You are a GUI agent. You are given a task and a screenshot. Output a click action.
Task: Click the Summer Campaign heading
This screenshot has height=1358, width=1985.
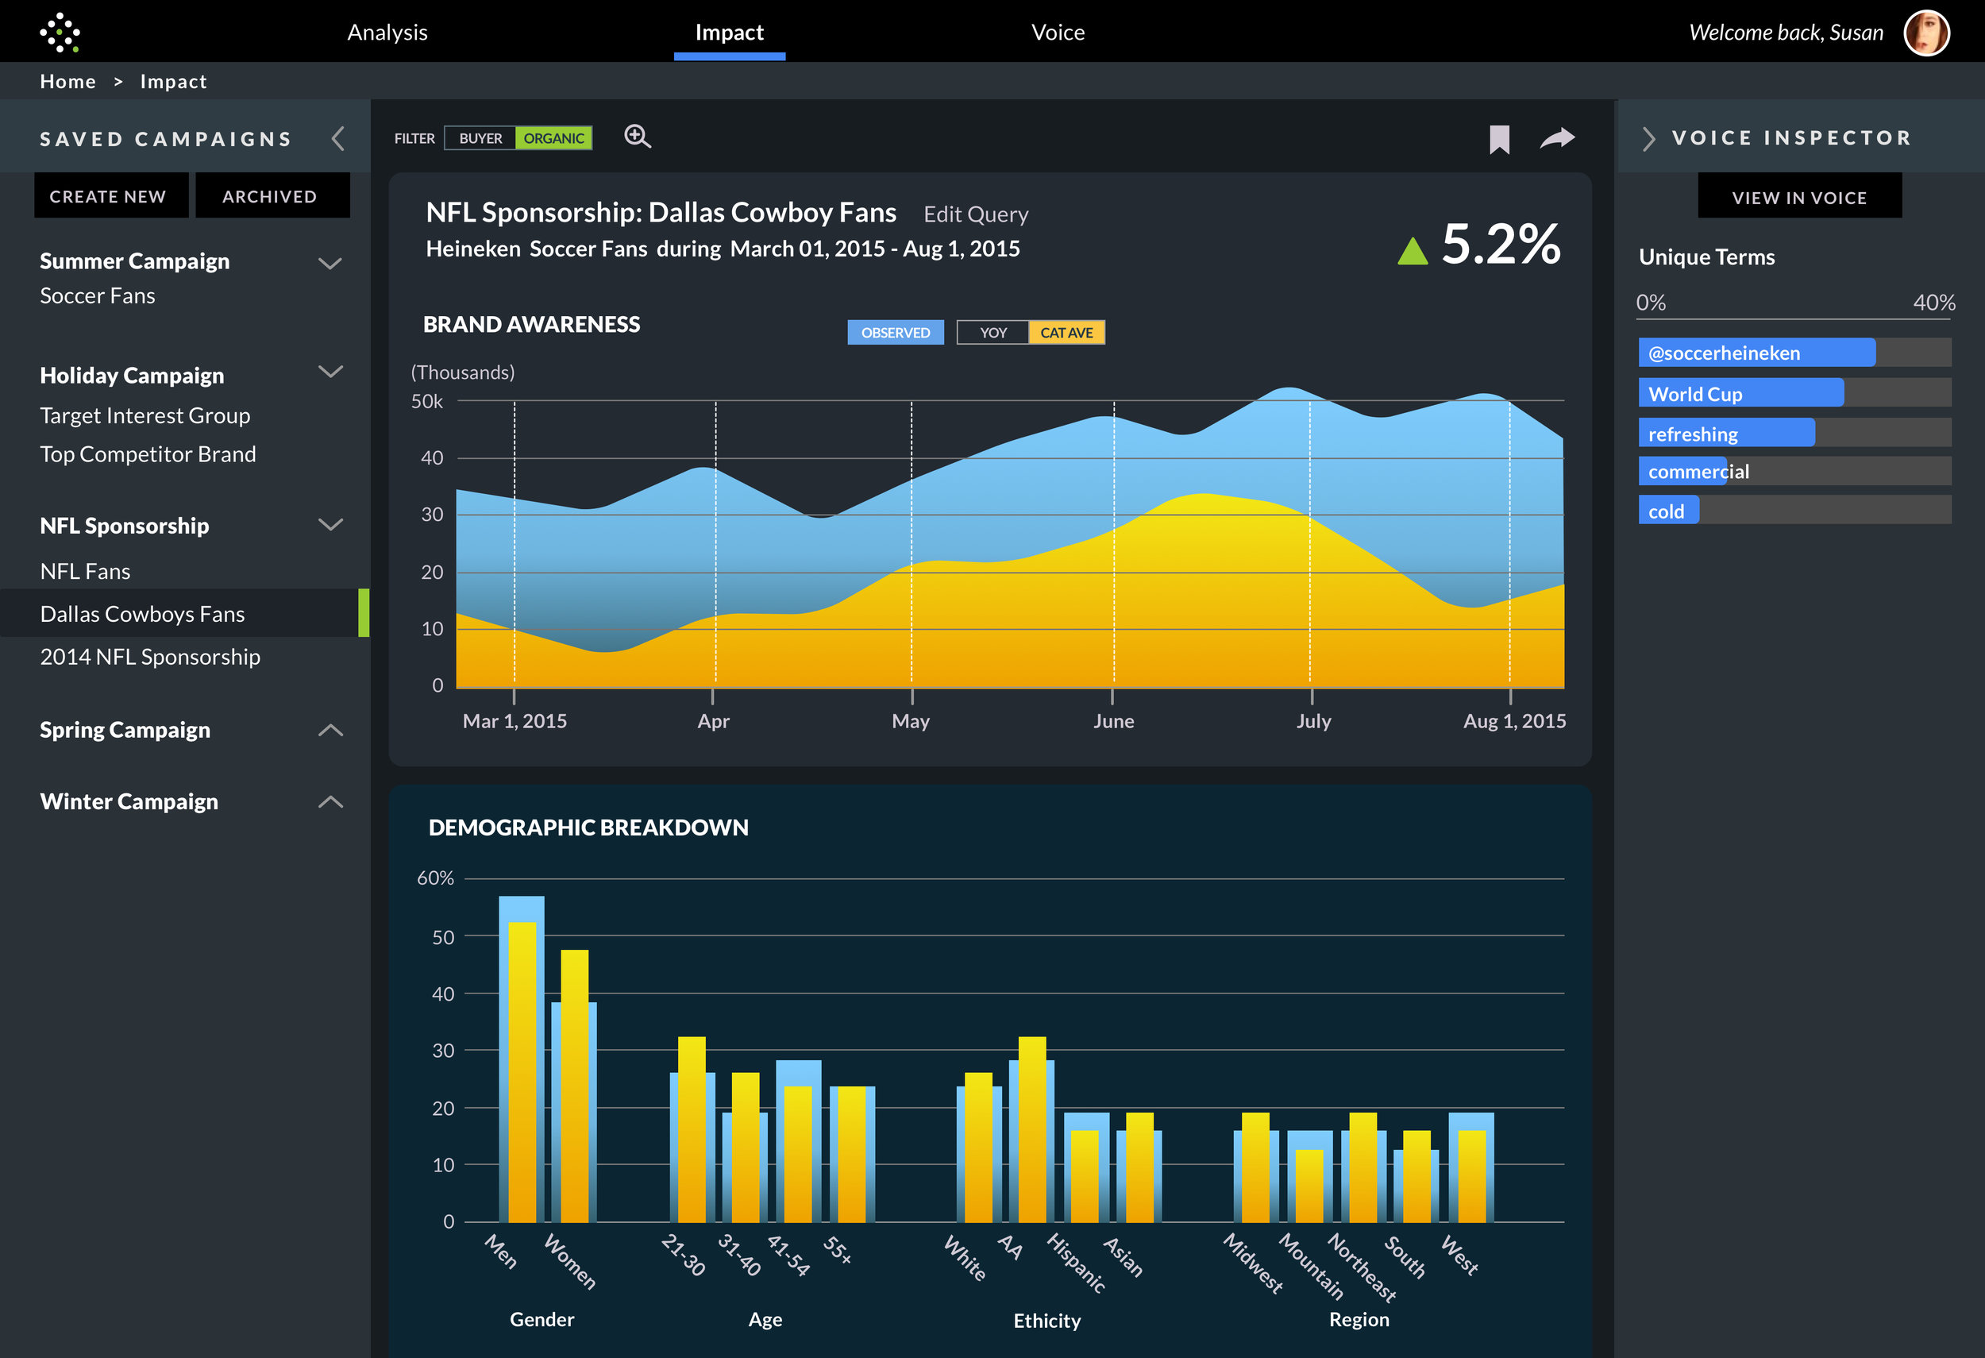pyautogui.click(x=135, y=260)
